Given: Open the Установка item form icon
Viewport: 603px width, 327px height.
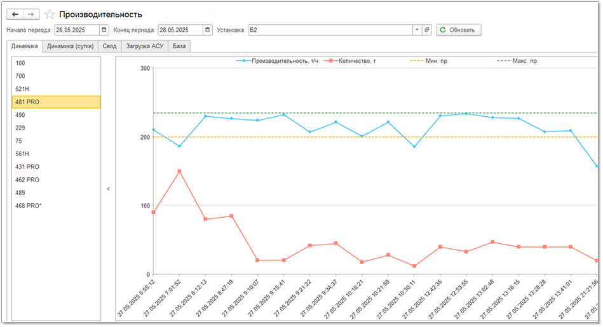Looking at the screenshot, I should [x=426, y=30].
